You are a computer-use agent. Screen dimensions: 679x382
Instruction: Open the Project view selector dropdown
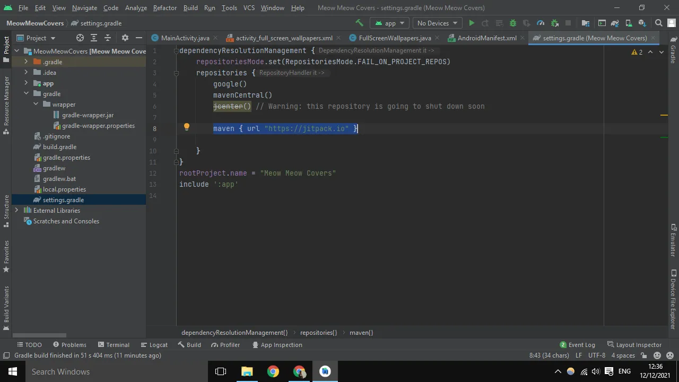(x=36, y=38)
